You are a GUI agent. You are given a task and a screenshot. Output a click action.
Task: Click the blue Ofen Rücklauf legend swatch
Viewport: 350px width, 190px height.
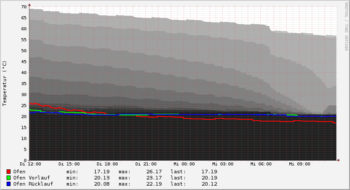(8, 184)
